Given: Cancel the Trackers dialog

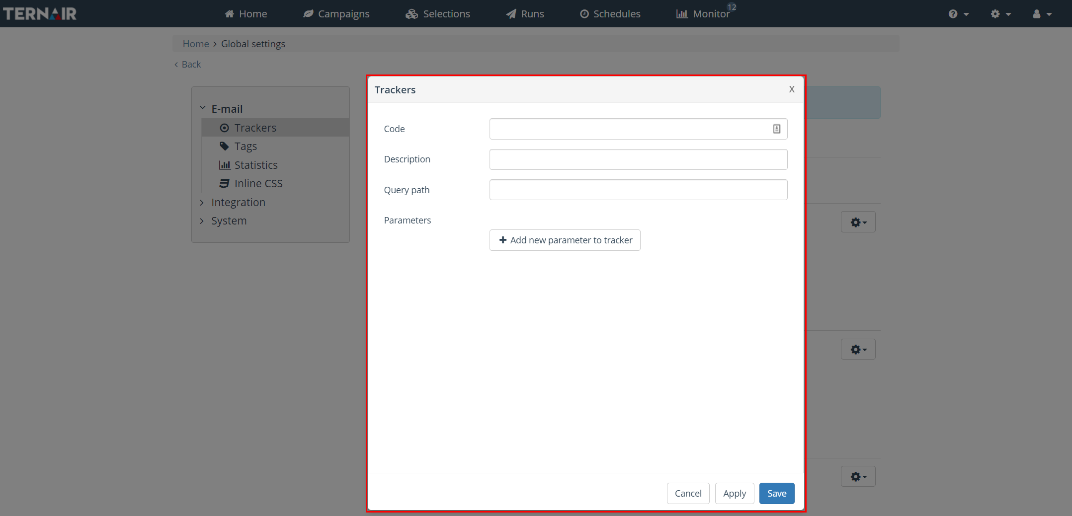Looking at the screenshot, I should [688, 493].
